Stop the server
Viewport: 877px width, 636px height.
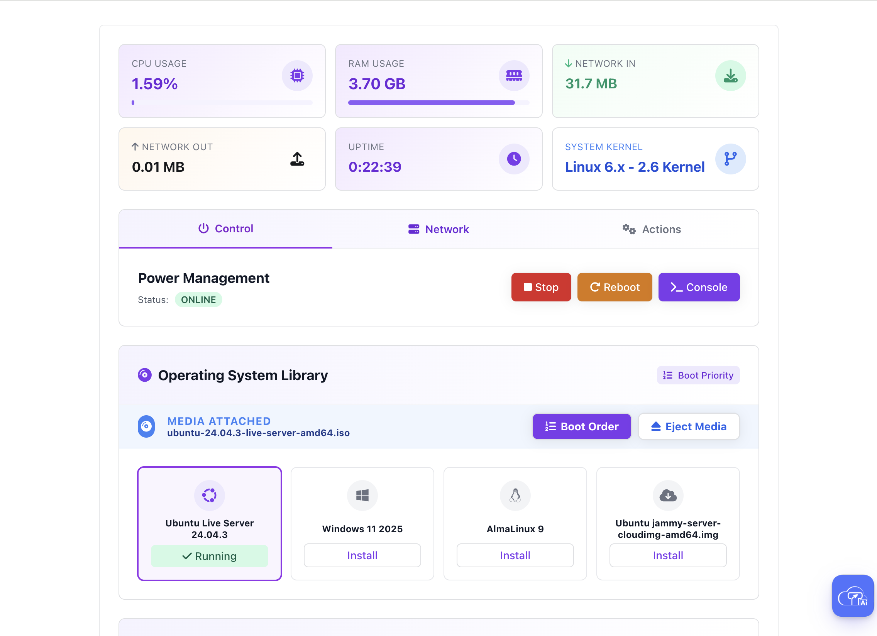[x=541, y=287]
